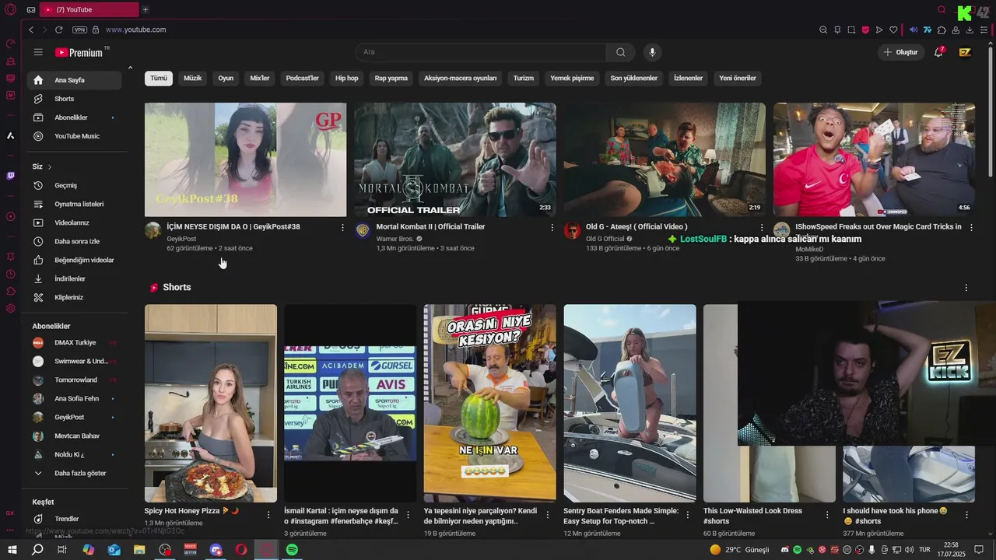
Task: Open Oynatma listeleri playlists
Action: [x=75, y=204]
